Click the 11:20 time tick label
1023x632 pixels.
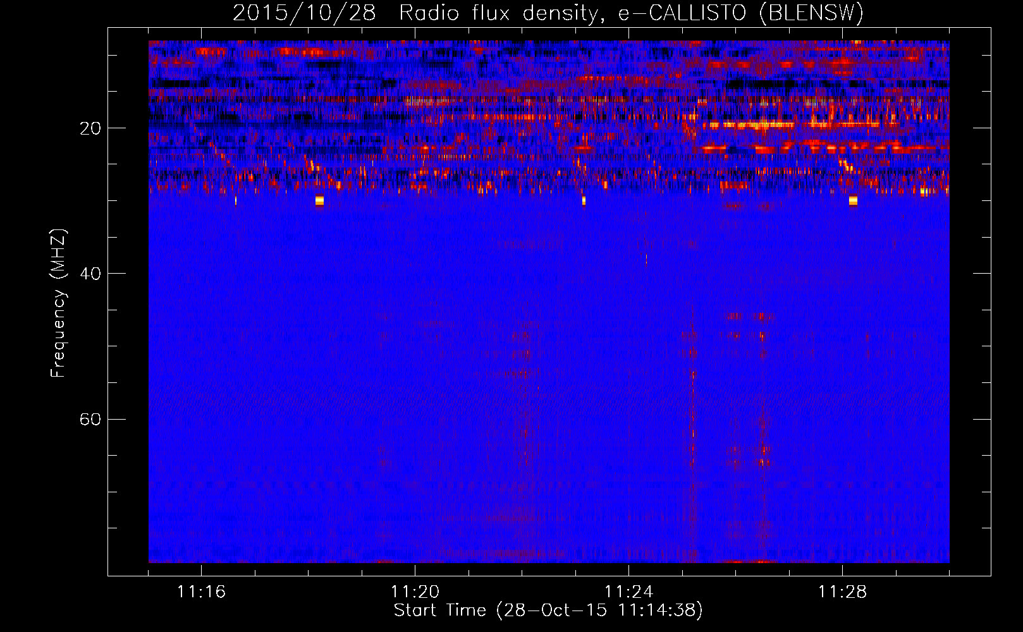pos(415,592)
